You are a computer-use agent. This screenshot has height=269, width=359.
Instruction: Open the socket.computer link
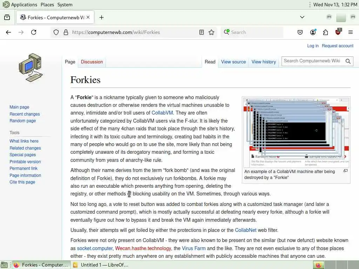coord(95,248)
